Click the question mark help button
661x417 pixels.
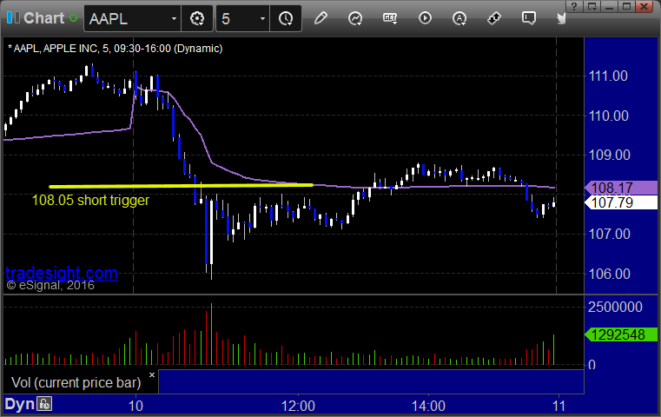tap(574, 6)
